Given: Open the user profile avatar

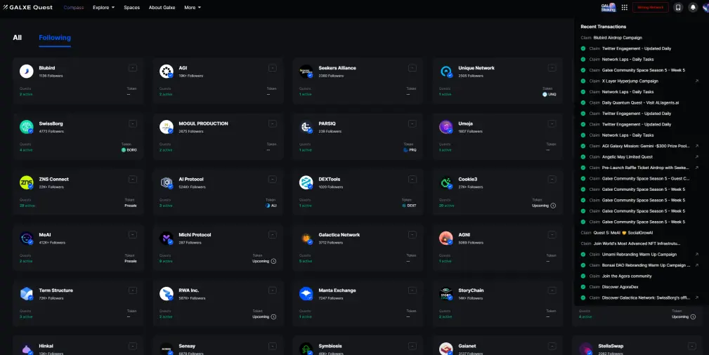Looking at the screenshot, I should (x=705, y=7).
